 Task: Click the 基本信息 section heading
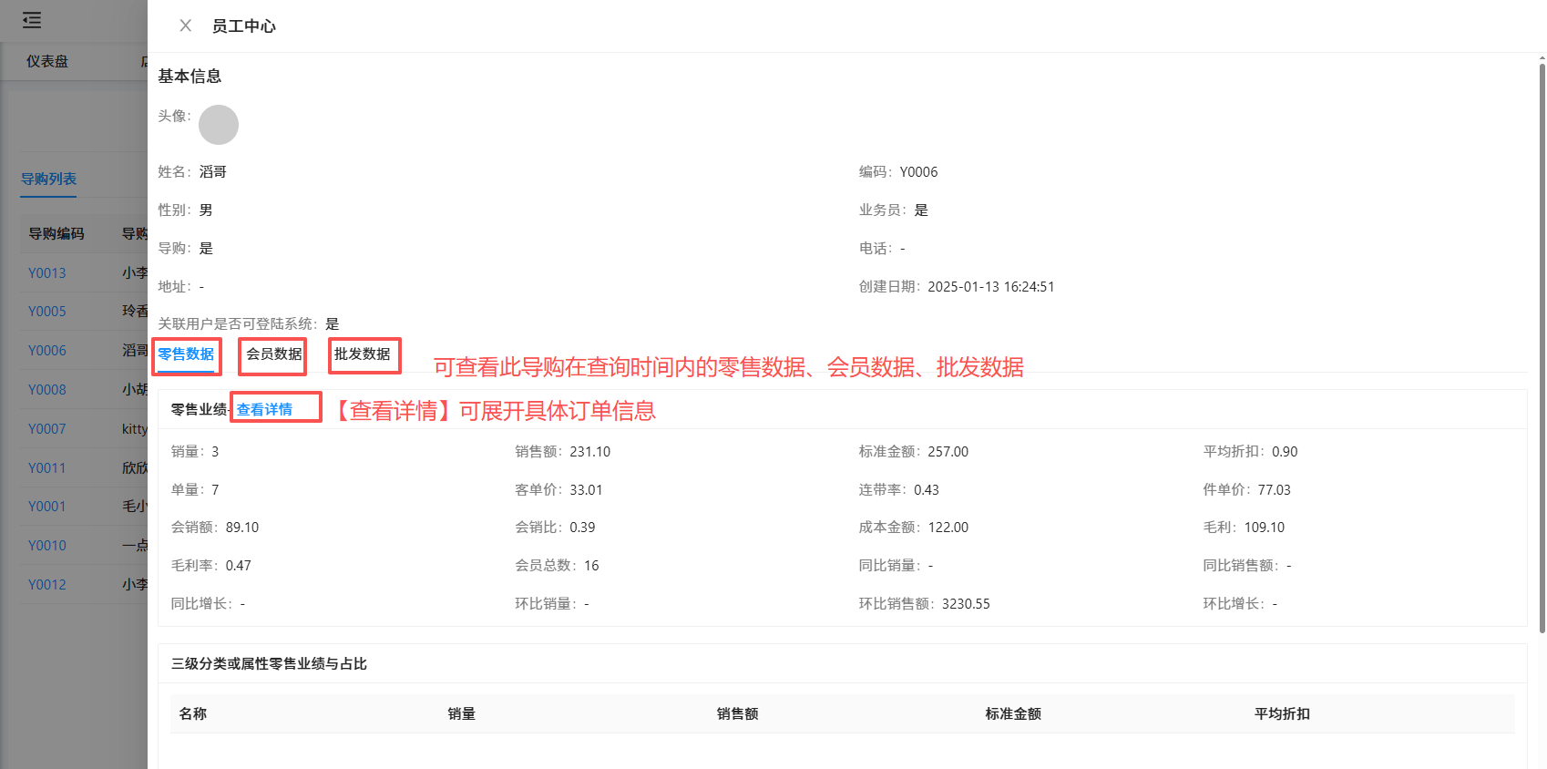click(x=190, y=76)
